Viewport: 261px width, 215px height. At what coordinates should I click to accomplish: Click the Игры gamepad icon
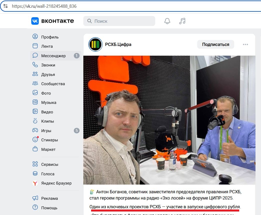pyautogui.click(x=35, y=130)
